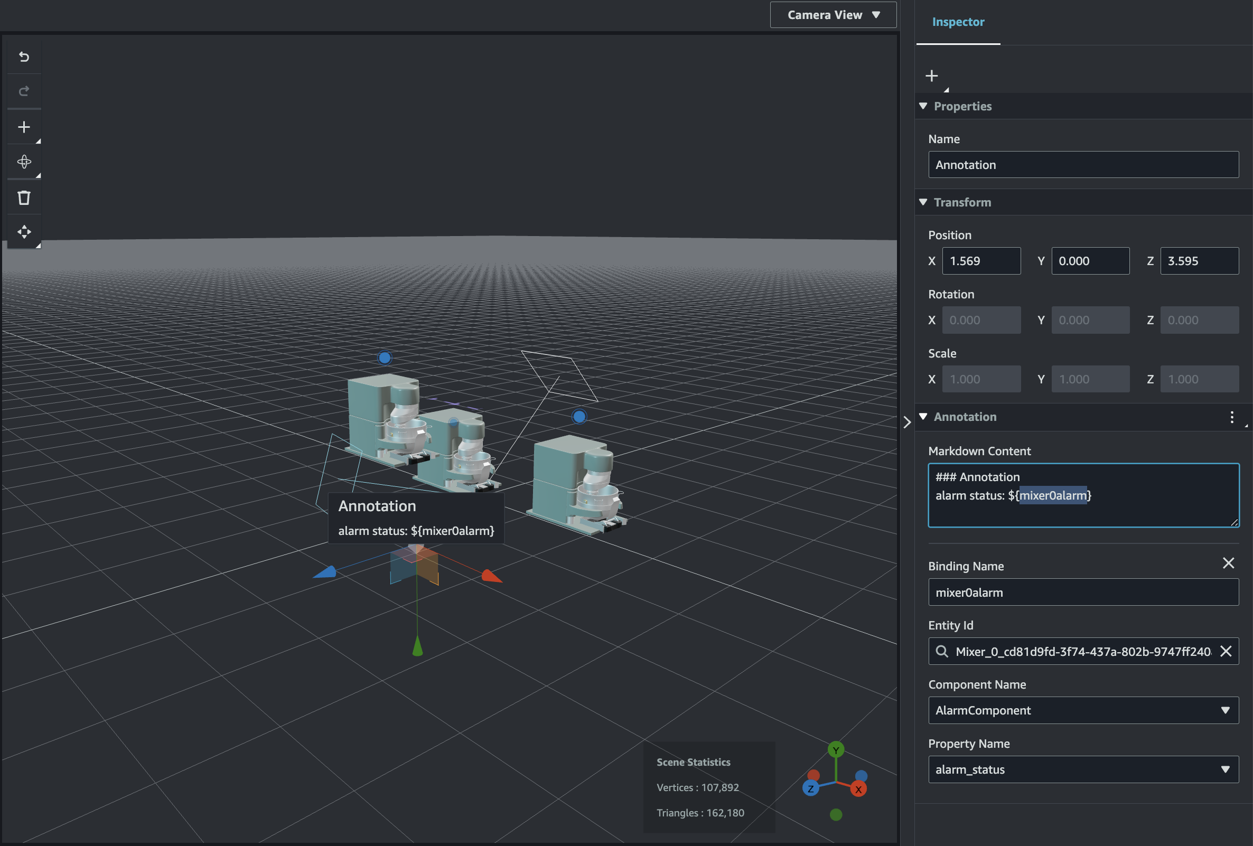Switch to the Inspector tab

[x=958, y=21]
